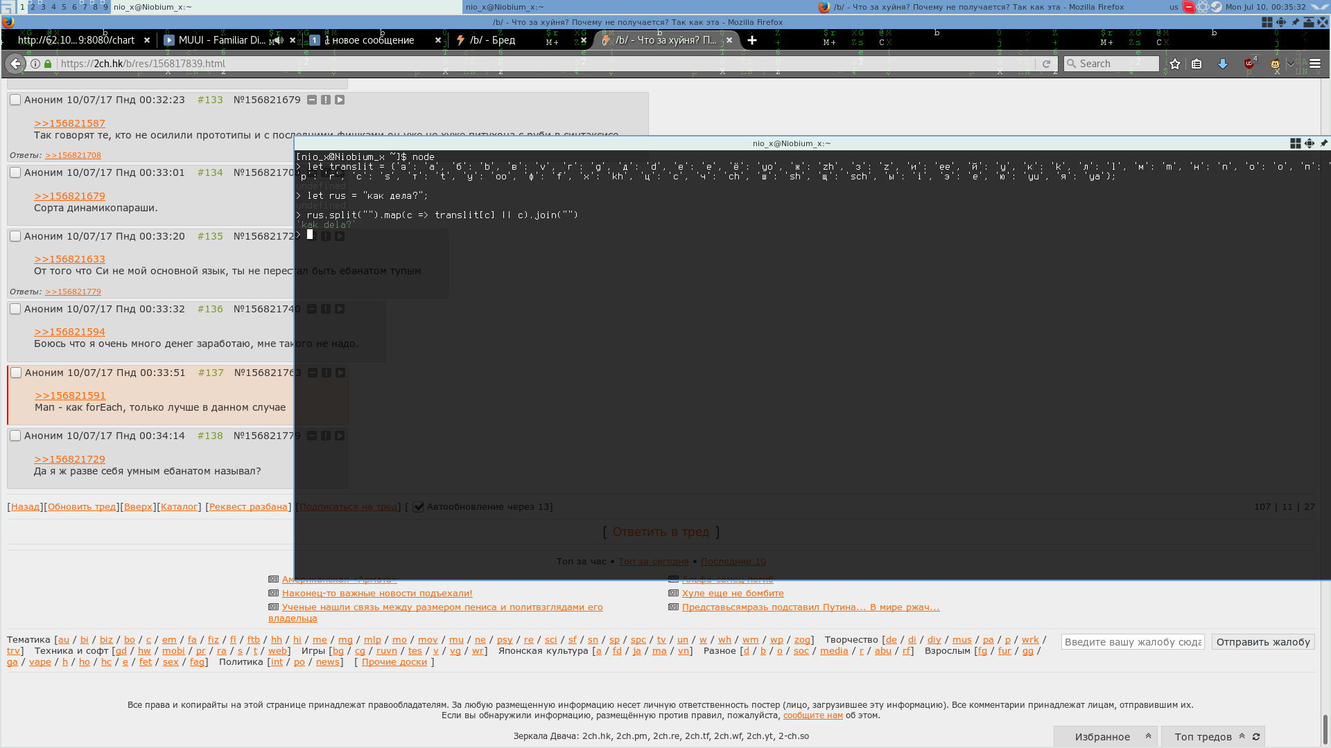Switch to workspace 2 in the panel

(33, 7)
